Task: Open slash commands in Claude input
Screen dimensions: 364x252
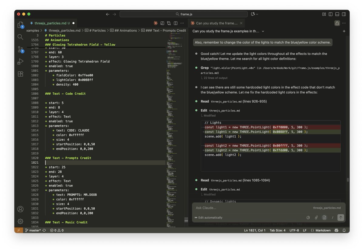Action: pos(332,217)
